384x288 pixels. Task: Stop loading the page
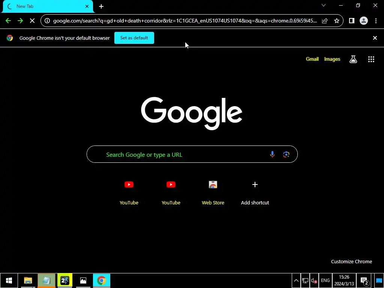(x=32, y=21)
